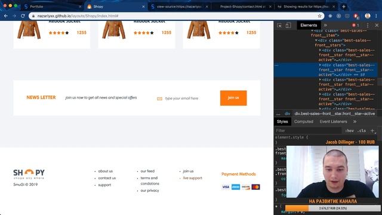This screenshot has height=215, width=382.
Task: Click the breadcrumb ellipsis in DevTools
Action: coord(278,113)
